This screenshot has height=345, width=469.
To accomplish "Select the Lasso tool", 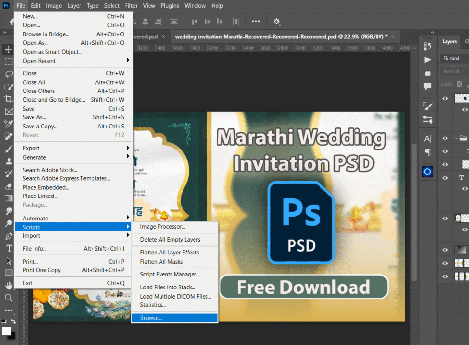I will tap(9, 74).
